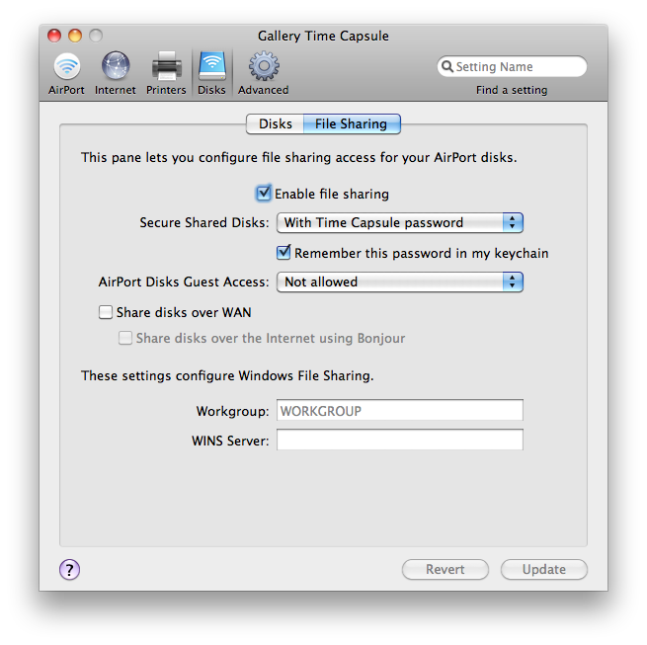Screen dimensions: 647x645
Task: Select the File Sharing tab
Action: pos(352,123)
